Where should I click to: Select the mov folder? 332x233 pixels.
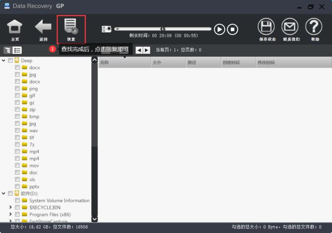[34, 165]
